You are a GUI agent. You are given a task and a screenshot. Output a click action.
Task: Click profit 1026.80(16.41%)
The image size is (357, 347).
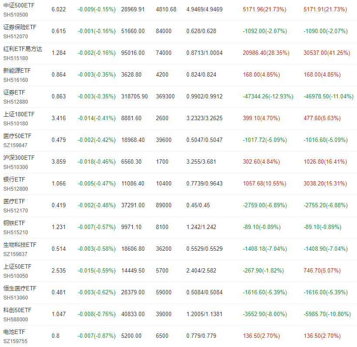point(325,162)
